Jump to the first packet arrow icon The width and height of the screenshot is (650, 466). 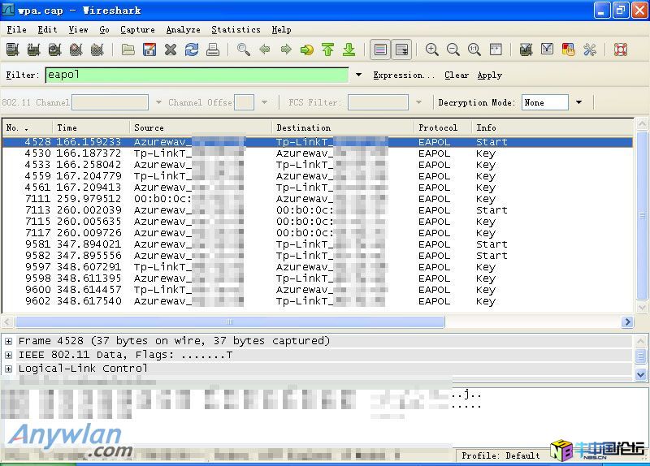tap(328, 50)
